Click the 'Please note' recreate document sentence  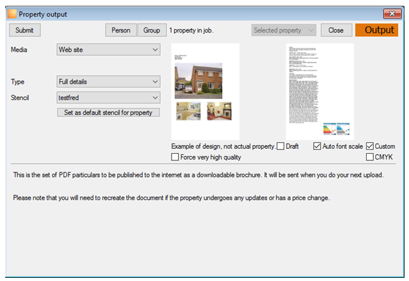tap(172, 198)
